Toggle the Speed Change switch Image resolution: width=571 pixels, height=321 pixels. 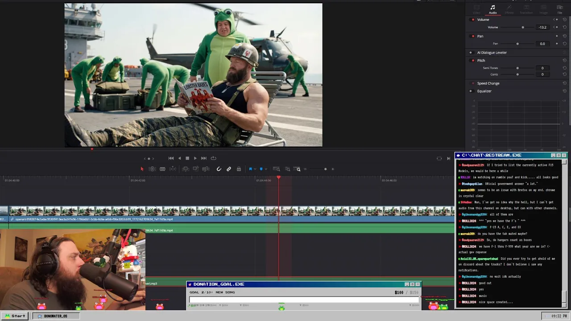tap(473, 83)
